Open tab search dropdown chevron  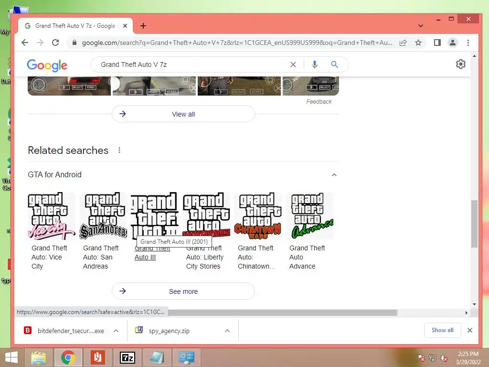click(x=420, y=26)
